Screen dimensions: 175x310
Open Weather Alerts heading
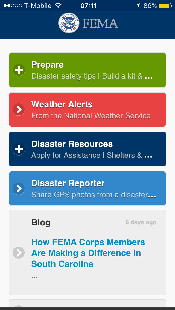[x=62, y=104]
